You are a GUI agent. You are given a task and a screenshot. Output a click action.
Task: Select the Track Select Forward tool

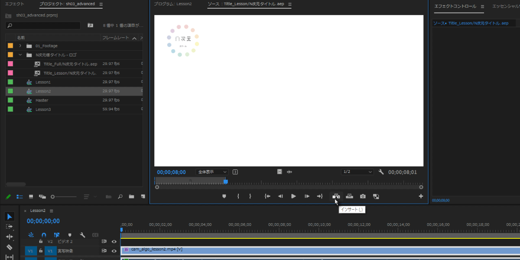pyautogui.click(x=10, y=227)
